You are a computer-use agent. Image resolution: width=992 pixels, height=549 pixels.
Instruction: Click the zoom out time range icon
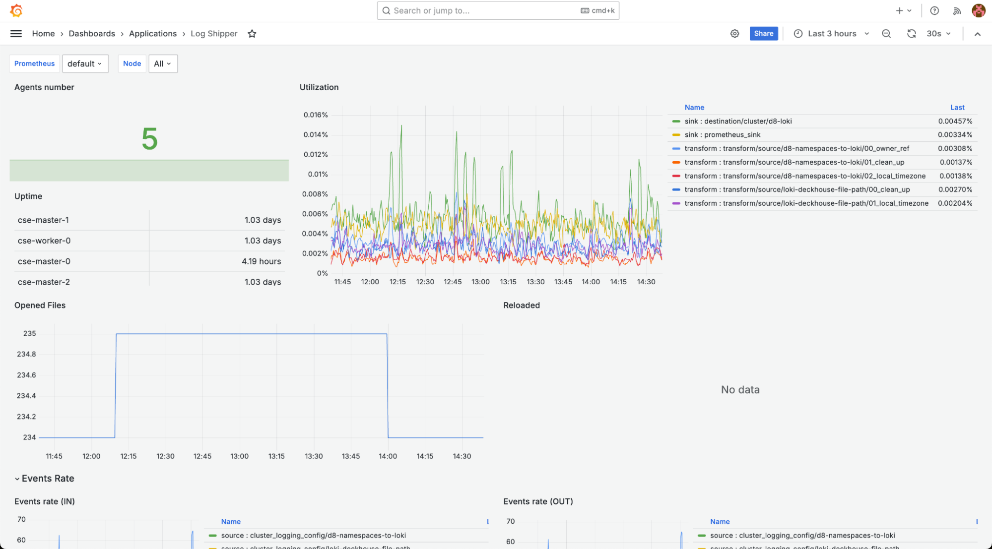point(886,34)
